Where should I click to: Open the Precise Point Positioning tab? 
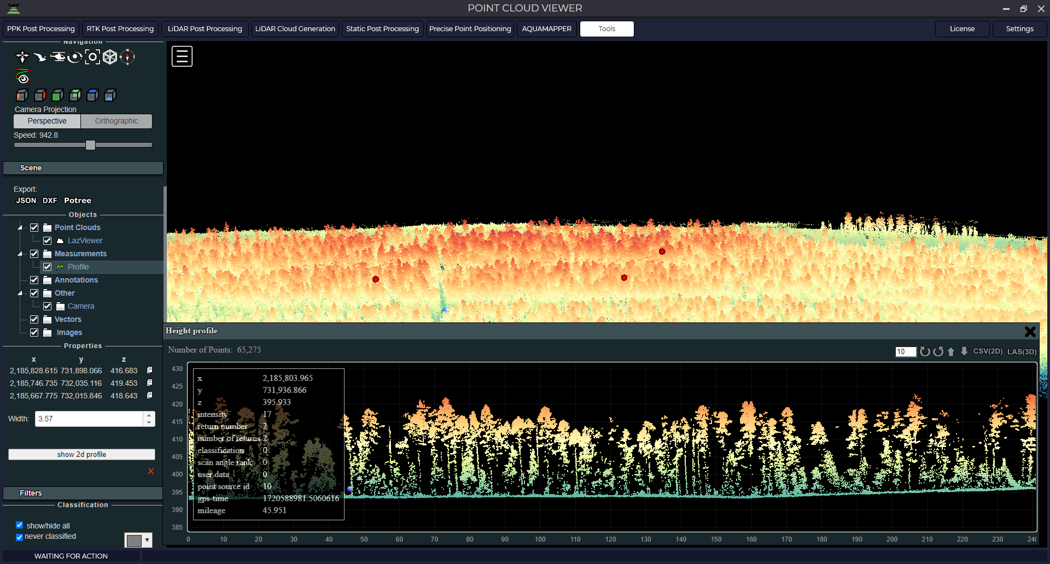[470, 29]
